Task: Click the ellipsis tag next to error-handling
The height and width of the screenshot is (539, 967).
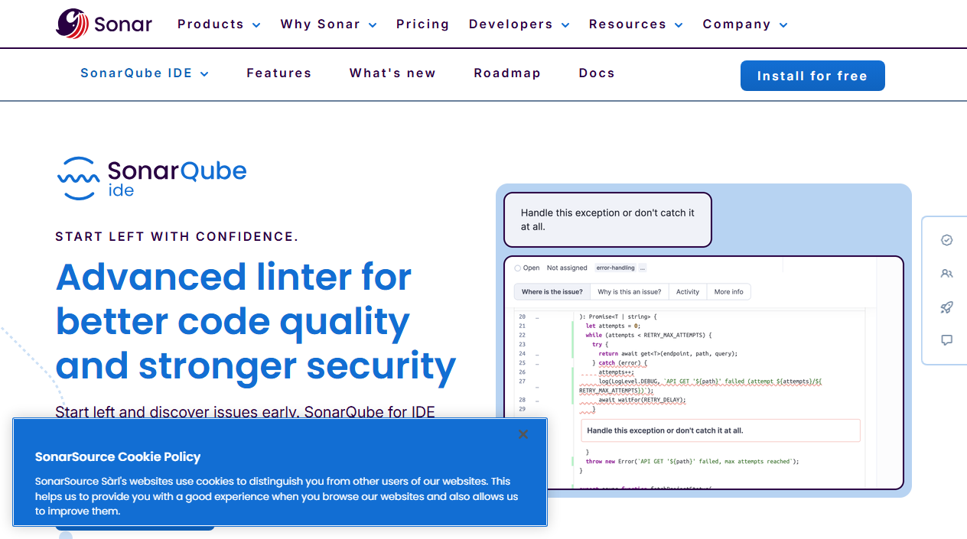Action: [643, 268]
